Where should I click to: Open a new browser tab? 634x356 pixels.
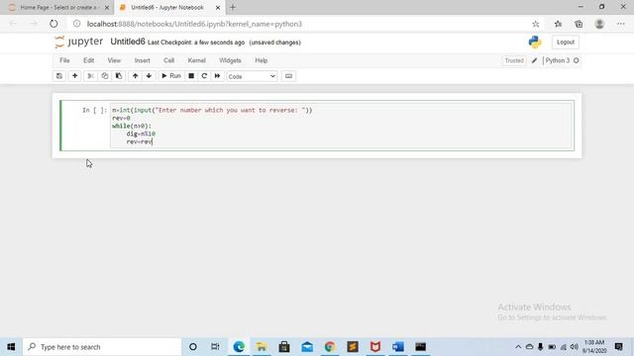[x=233, y=7]
